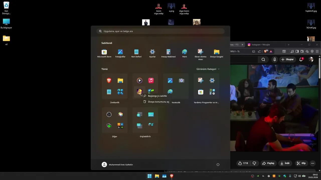
Task: Open Muhammed Enes Gultekin user account
Action: pyautogui.click(x=117, y=164)
